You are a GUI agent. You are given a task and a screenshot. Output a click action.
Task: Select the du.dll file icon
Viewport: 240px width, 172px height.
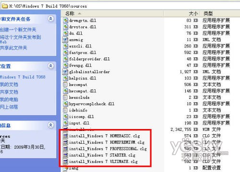pos(65,33)
